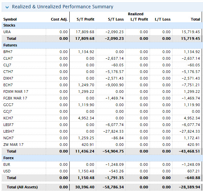Collapse the Realized & Unrealized Performance Summary chevron

7,7
